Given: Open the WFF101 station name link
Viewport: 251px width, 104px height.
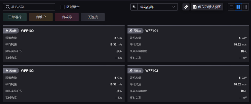Looking at the screenshot, I should tap(152, 31).
